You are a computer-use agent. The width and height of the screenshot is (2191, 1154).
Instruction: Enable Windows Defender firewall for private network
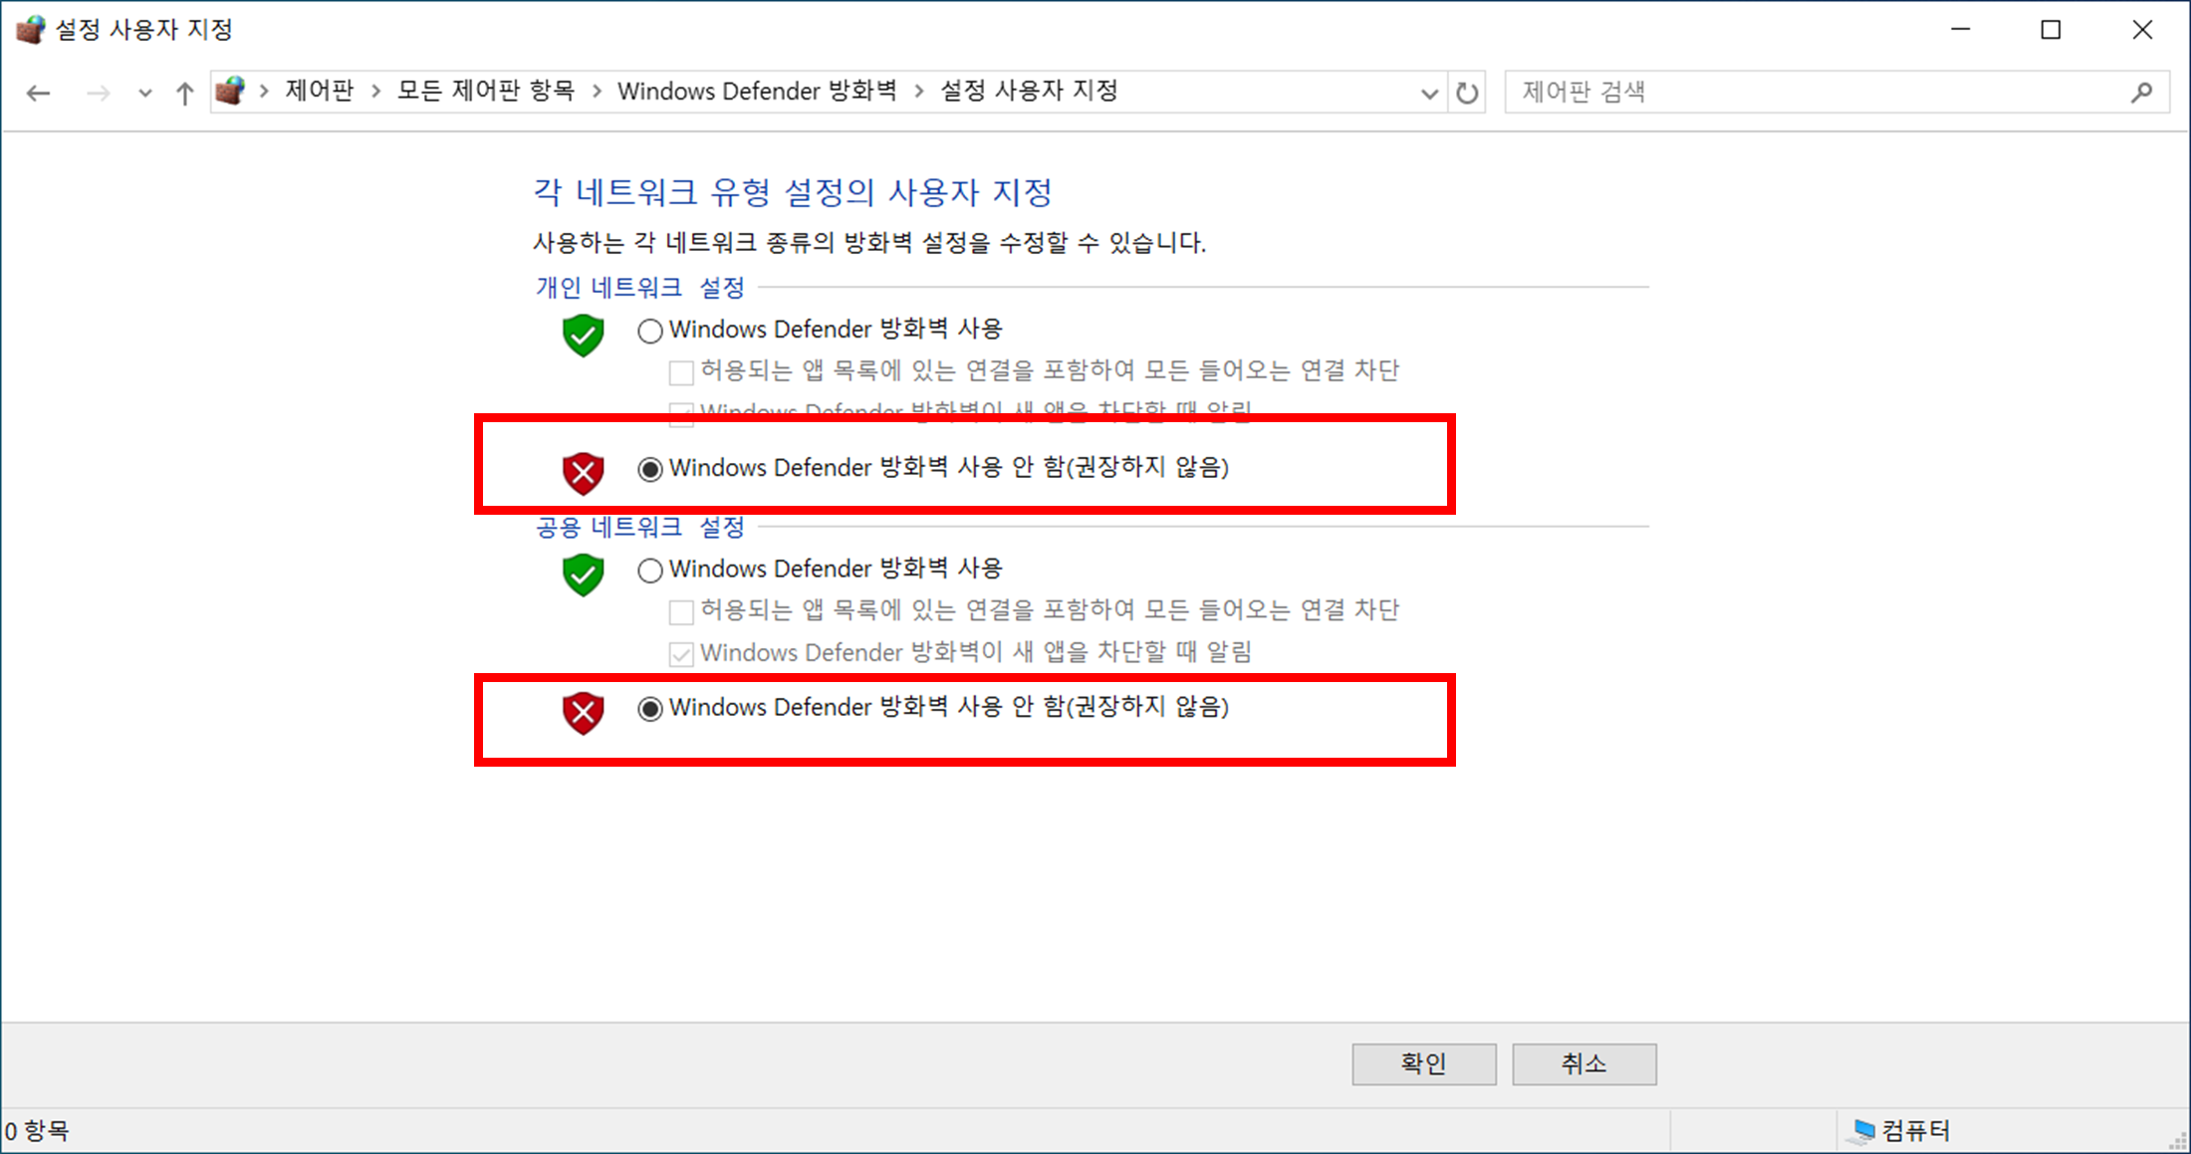click(650, 331)
